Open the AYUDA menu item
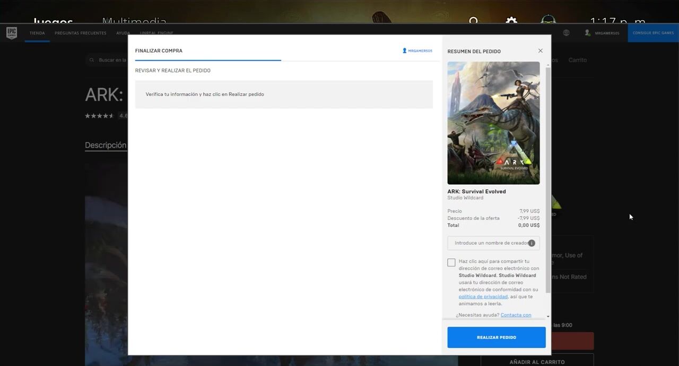The width and height of the screenshot is (679, 366). point(123,33)
